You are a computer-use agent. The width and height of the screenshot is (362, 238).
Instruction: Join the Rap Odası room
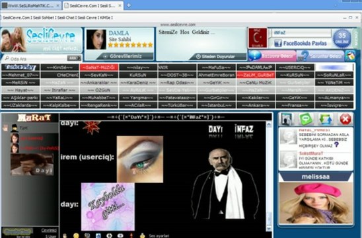[x=177, y=83]
